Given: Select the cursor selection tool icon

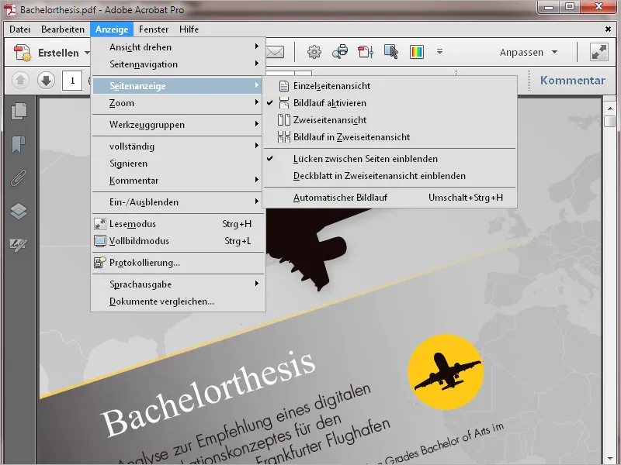Looking at the screenshot, I should point(391,52).
